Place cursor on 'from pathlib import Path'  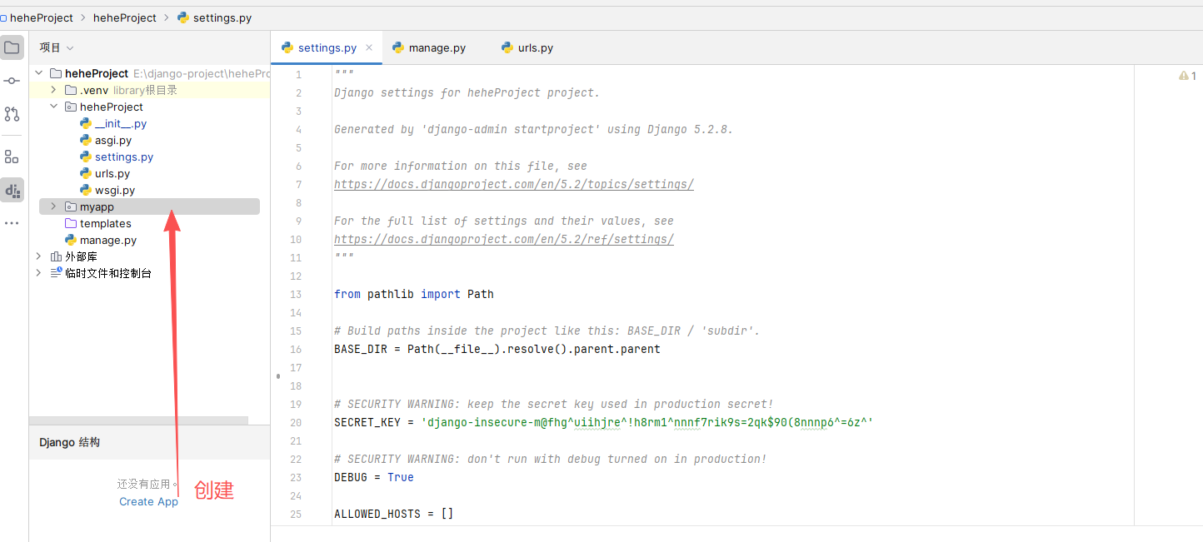[x=414, y=294]
